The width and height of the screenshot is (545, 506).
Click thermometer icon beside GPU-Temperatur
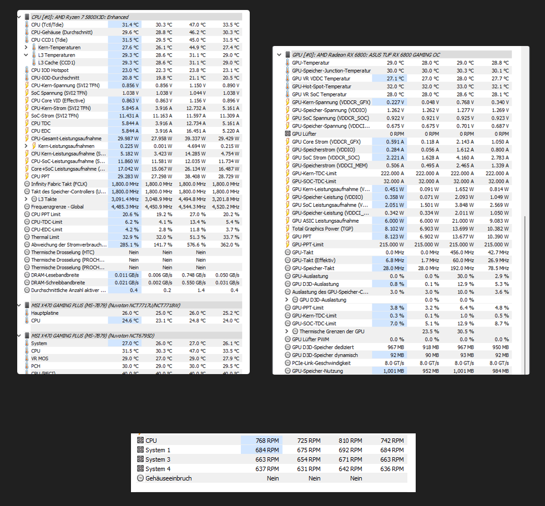(287, 63)
